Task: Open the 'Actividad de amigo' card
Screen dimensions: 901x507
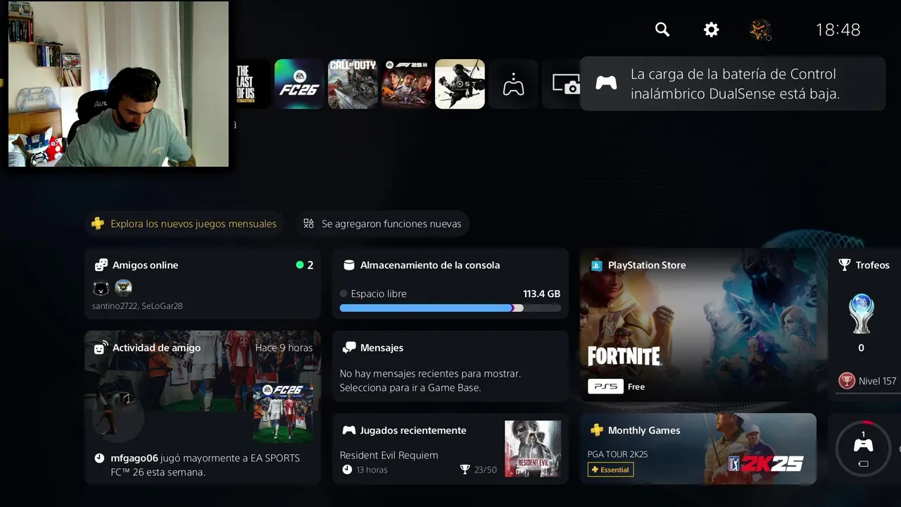Action: (203, 407)
